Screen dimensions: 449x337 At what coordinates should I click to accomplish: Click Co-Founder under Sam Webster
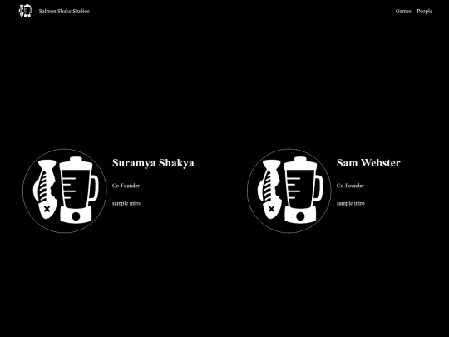(x=350, y=186)
